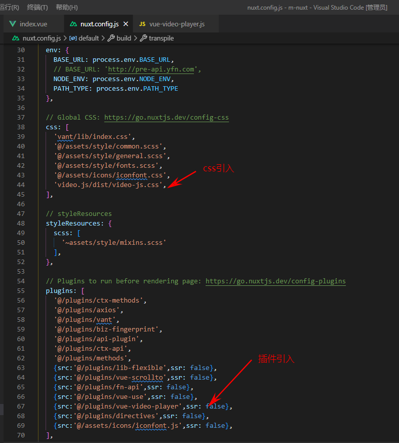Click '@/plugins/vue-scrollto' string
Viewport: 399px width, 443px height.
(120, 378)
